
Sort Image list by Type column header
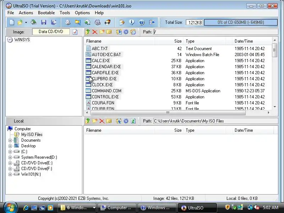pos(205,41)
